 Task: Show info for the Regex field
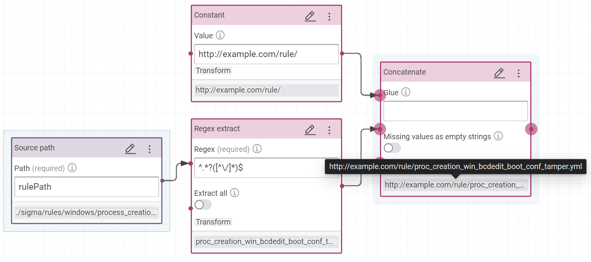pyautogui.click(x=257, y=149)
